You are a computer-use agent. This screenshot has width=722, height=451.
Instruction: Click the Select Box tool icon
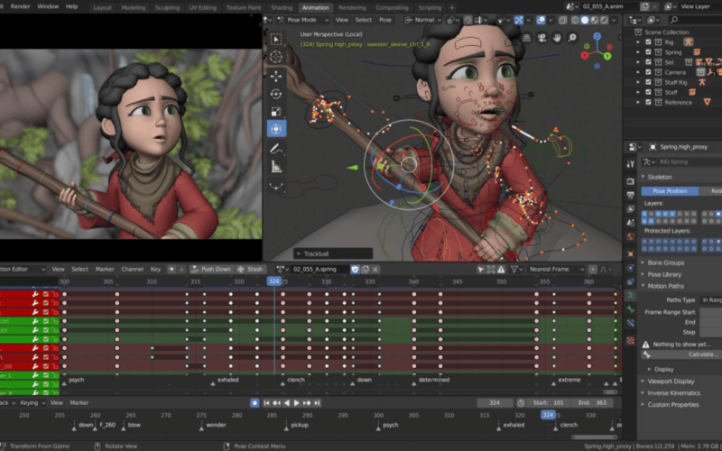tap(276, 39)
